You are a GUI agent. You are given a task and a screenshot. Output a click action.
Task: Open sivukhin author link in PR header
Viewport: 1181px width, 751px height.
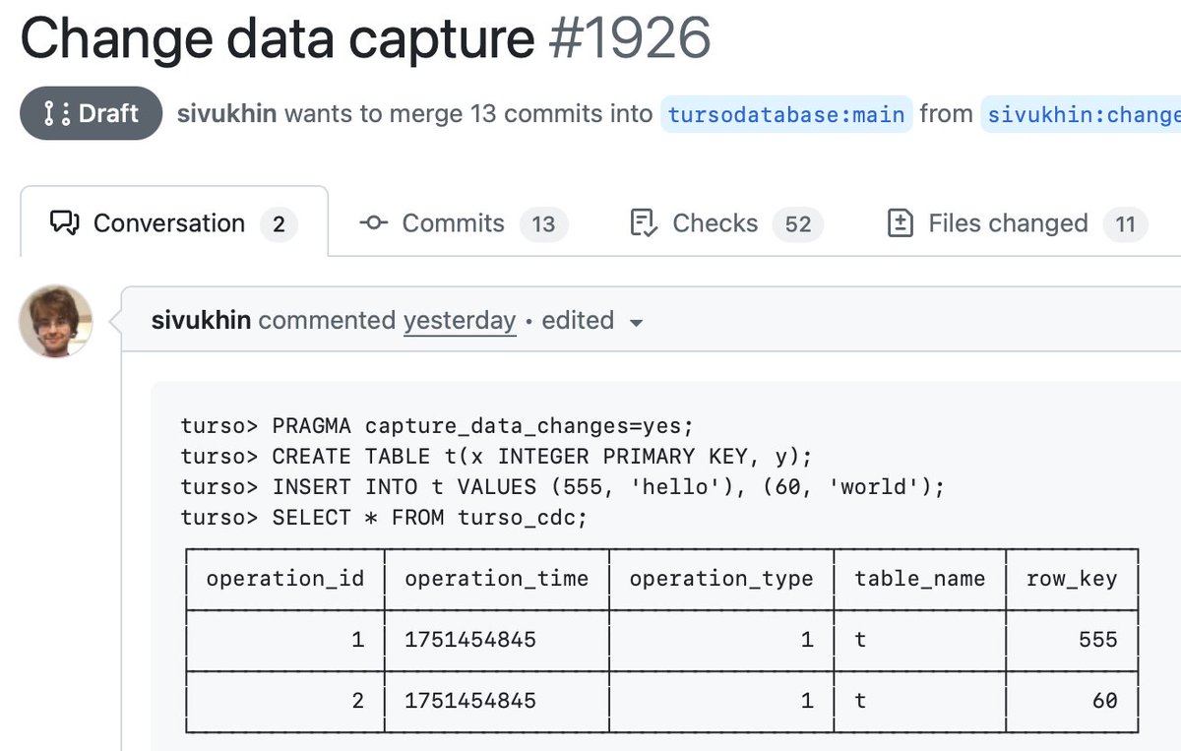pyautogui.click(x=227, y=113)
